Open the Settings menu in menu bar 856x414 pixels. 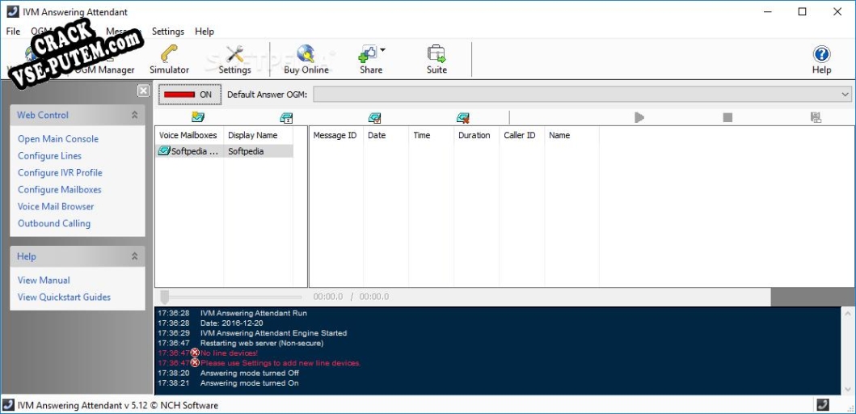pos(168,32)
